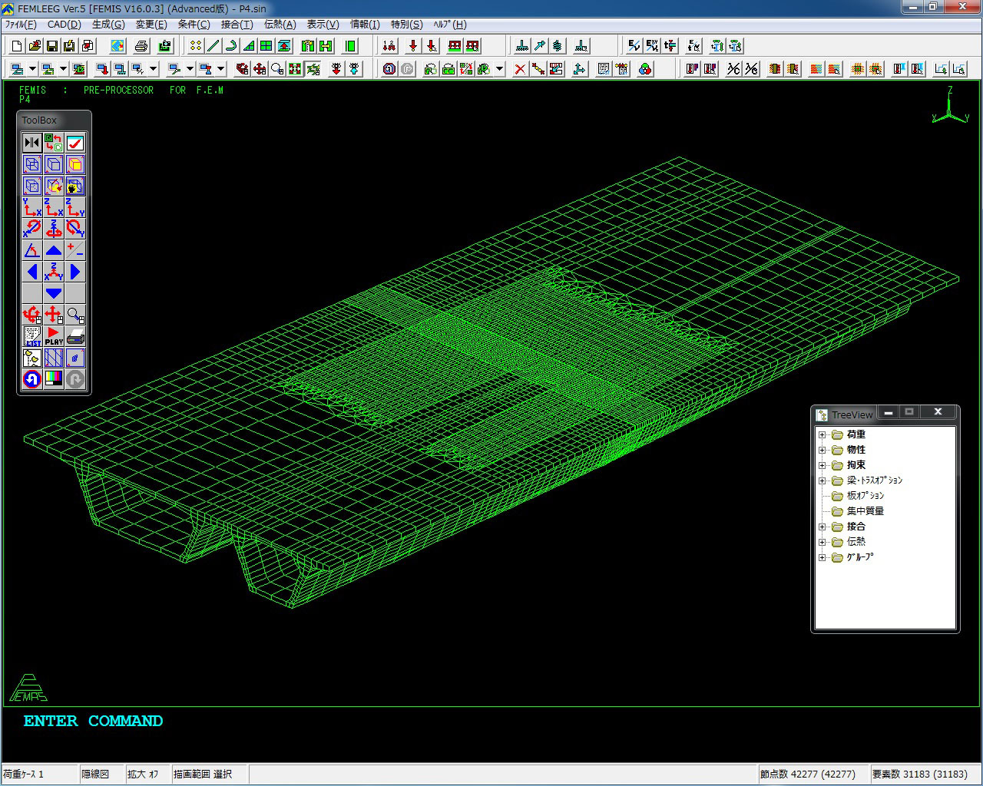
Task: Open the 生成(G) menu
Action: point(108,25)
